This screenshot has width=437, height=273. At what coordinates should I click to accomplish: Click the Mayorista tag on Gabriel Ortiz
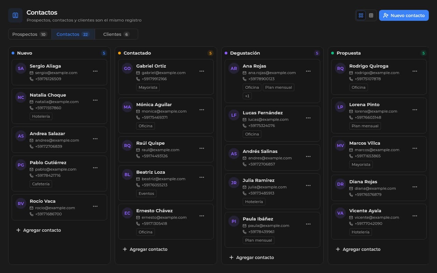pos(148,87)
